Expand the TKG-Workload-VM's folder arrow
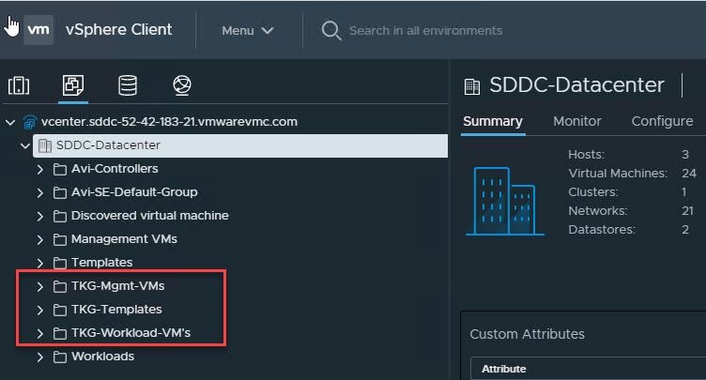 [x=40, y=333]
